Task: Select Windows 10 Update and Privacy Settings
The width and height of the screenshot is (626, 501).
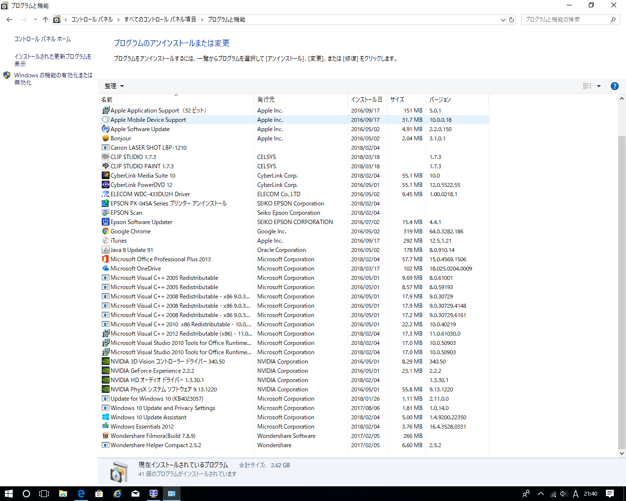Action: click(x=293, y=408)
